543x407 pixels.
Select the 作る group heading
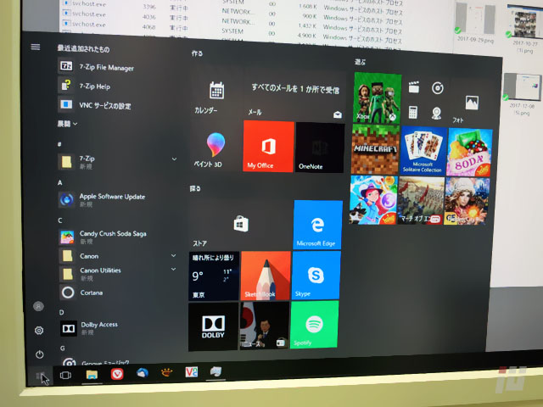point(197,53)
